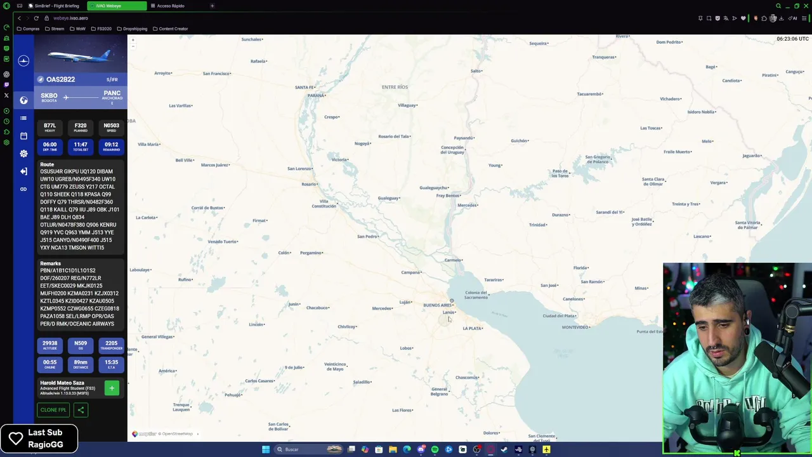Share the flight via share icon
Image resolution: width=812 pixels, height=457 pixels.
pos(81,410)
